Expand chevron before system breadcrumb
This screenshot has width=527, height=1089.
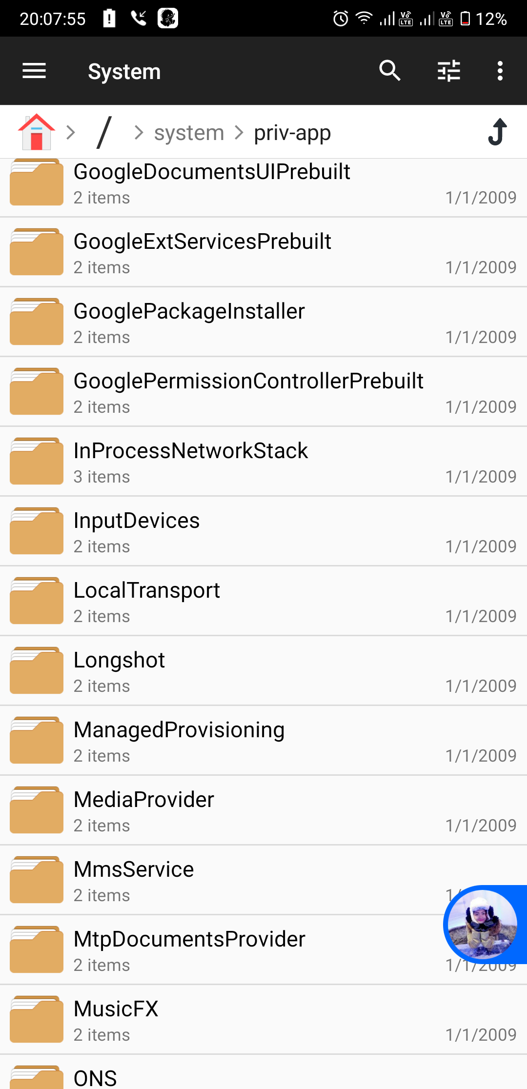coord(139,132)
